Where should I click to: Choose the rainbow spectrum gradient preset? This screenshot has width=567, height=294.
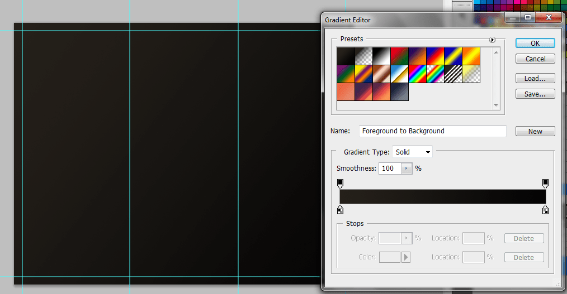pyautogui.click(x=417, y=74)
